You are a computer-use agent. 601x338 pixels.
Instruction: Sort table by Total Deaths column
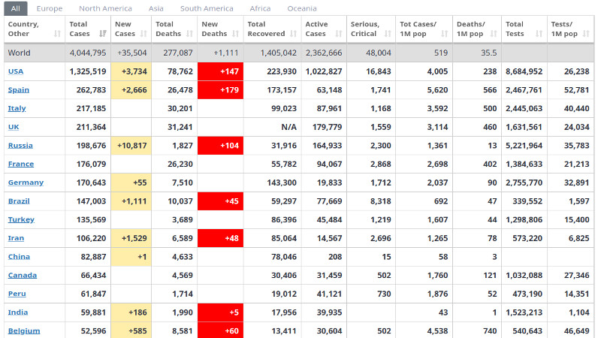coord(190,34)
